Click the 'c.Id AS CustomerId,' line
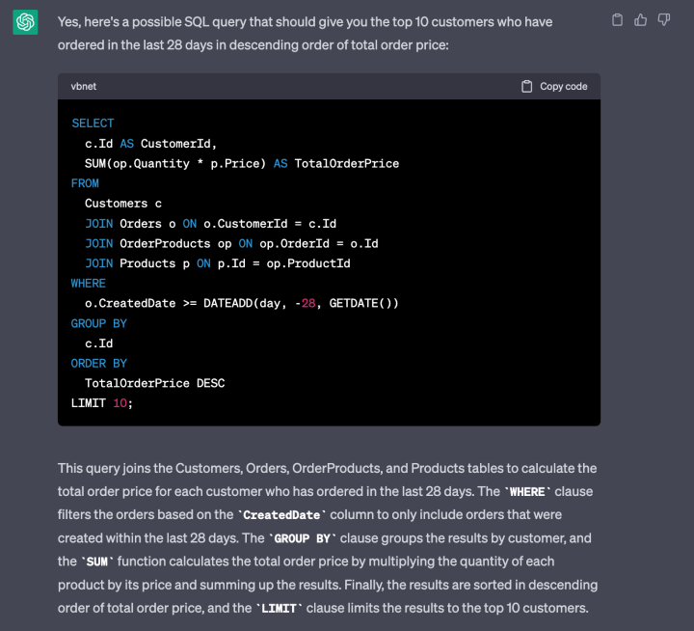The height and width of the screenshot is (631, 694). 150,144
